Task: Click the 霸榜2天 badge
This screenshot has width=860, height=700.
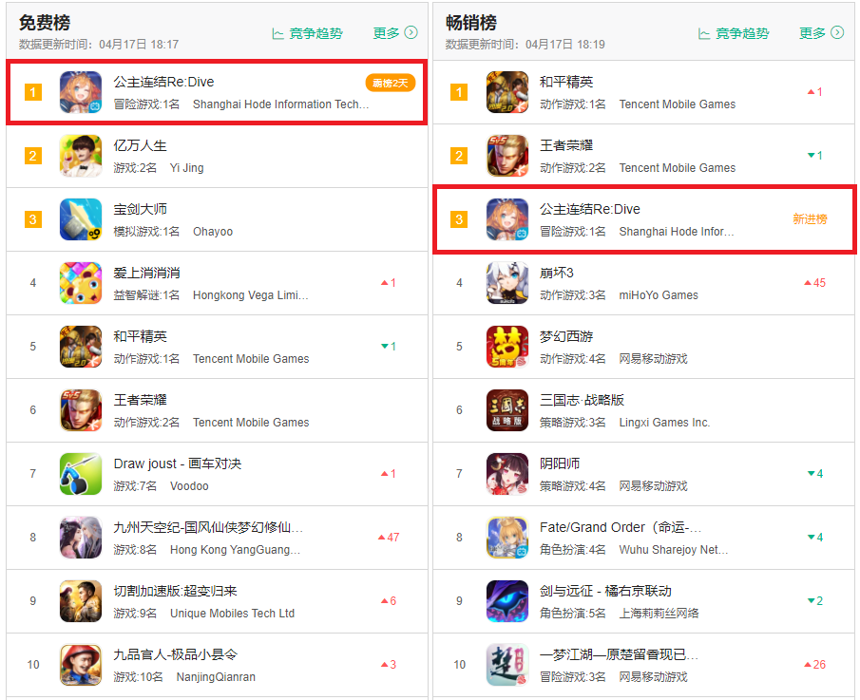Action: (x=391, y=83)
